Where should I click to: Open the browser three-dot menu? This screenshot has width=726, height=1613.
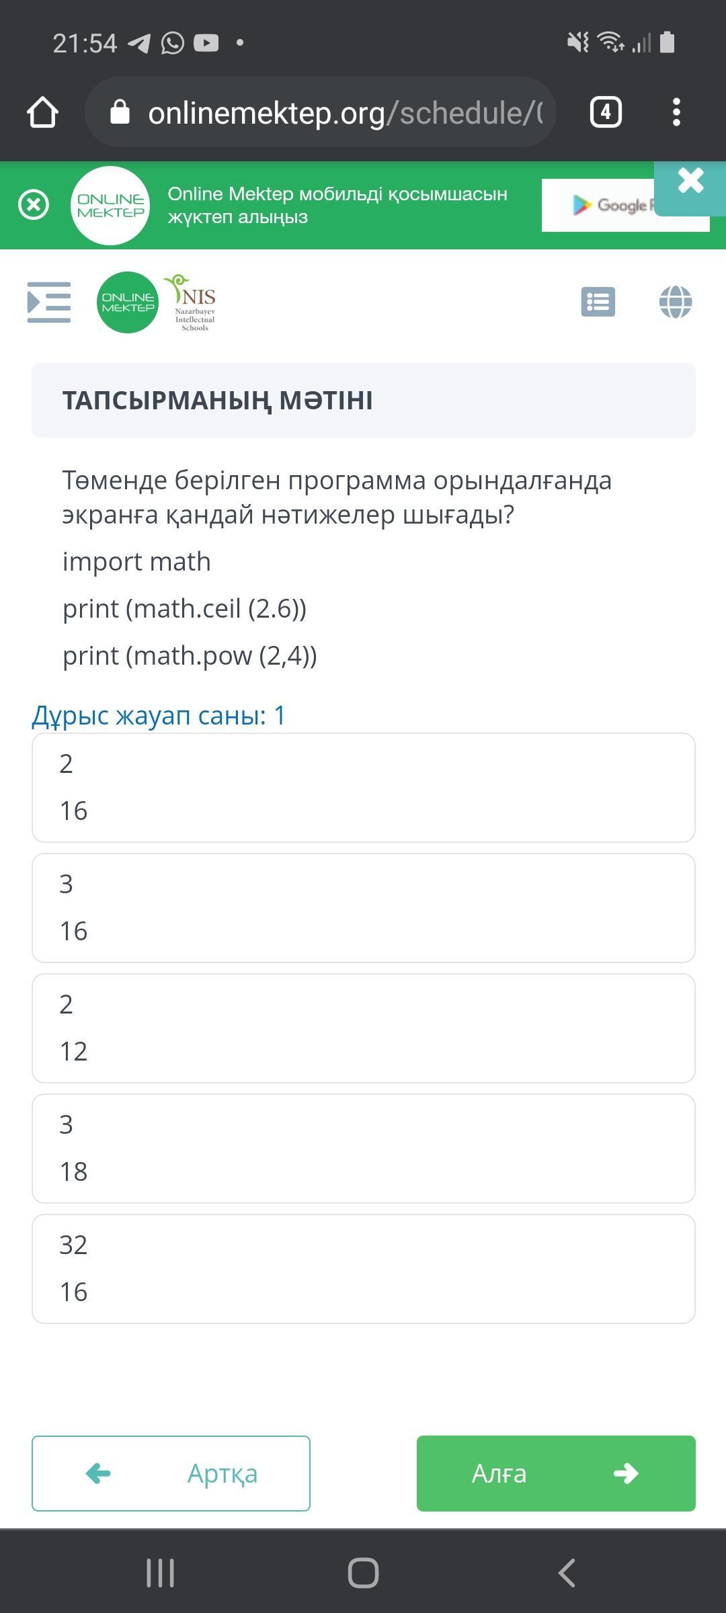click(676, 112)
